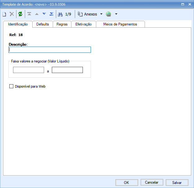
Task: Click the Salvar button
Action: tap(177, 182)
